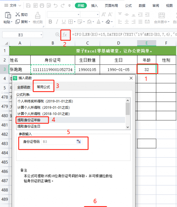Toggle bold formatting
This screenshot has width=177, height=207.
pos(50,22)
